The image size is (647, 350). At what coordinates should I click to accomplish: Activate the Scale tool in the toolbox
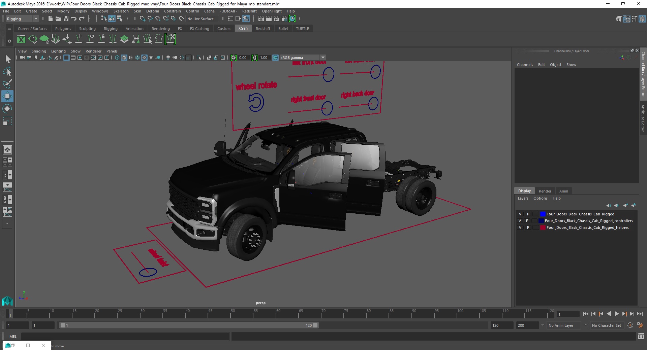7,121
